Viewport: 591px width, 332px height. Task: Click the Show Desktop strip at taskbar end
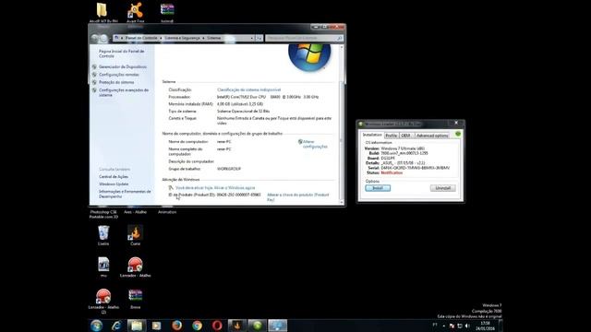(x=501, y=326)
